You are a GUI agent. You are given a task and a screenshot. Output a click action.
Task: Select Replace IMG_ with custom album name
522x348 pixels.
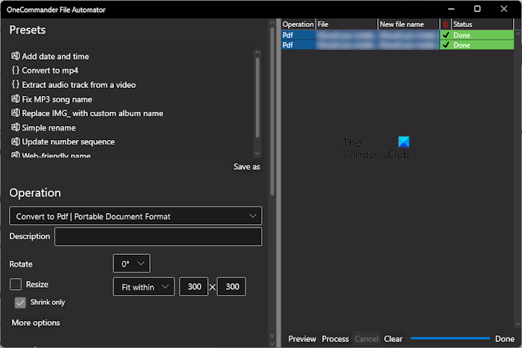(x=92, y=113)
